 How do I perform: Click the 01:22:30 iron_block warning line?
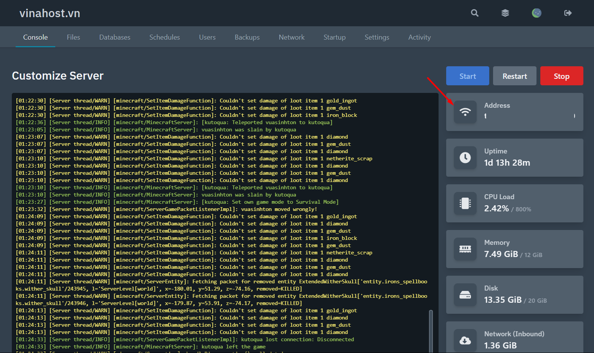click(186, 115)
